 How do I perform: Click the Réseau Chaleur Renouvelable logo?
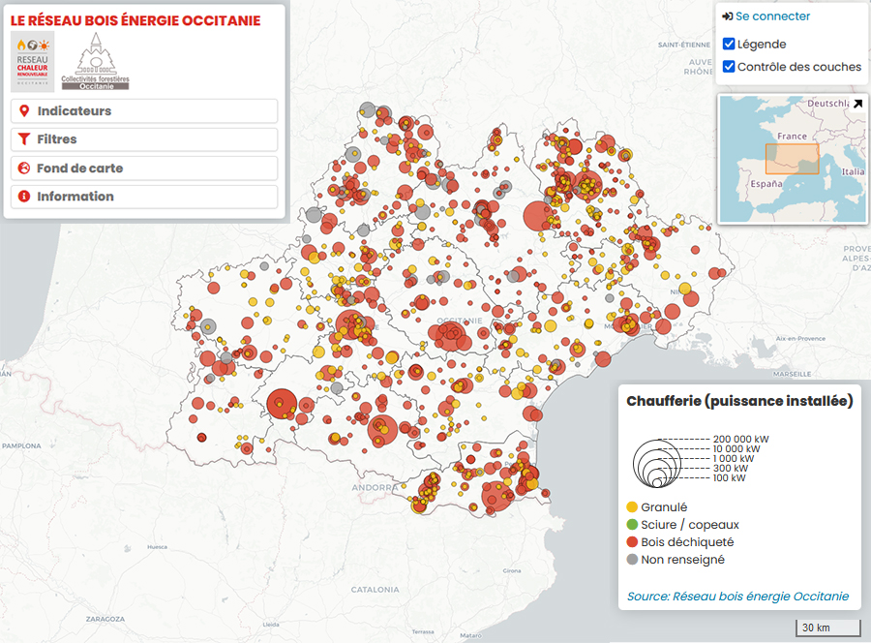[x=32, y=61]
